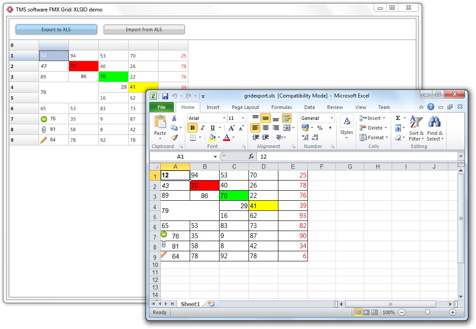Click the Undo arrow in Excel's title bar

[x=175, y=96]
